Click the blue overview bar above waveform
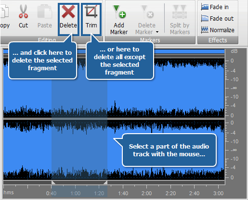 point(114,51)
